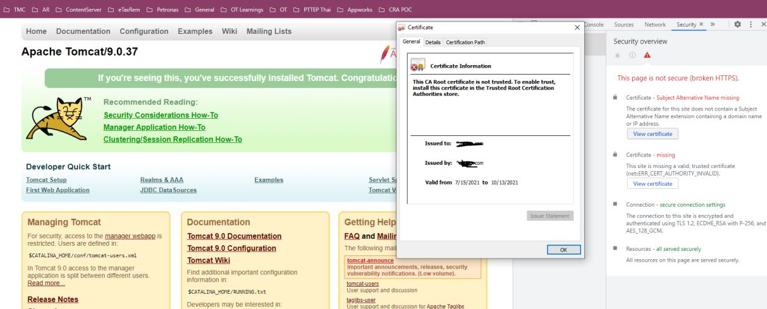
Task: Open the tomcat-users mailing list link
Action: coord(362,283)
